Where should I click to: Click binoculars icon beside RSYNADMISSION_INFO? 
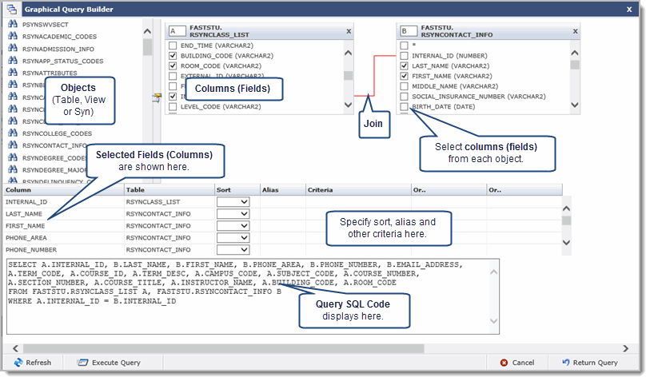[13, 49]
